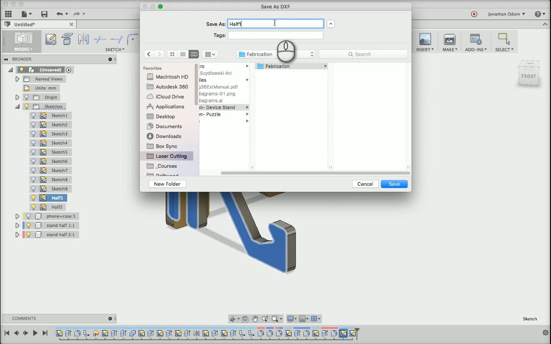Screen dimensions: 551x344
Task: Open the SELECT menu
Action: [x=504, y=49]
